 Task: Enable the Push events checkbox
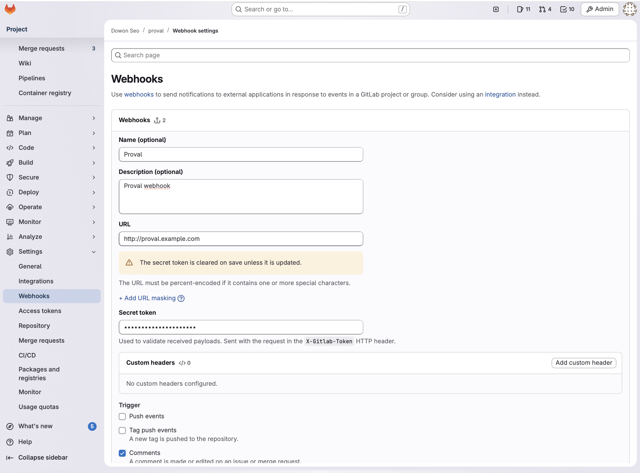coord(122,417)
